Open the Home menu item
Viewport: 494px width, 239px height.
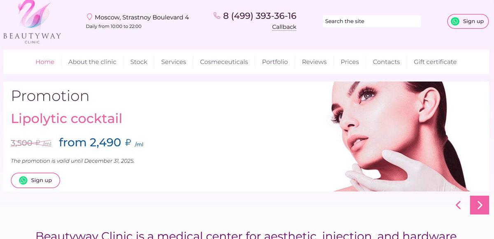coord(45,62)
